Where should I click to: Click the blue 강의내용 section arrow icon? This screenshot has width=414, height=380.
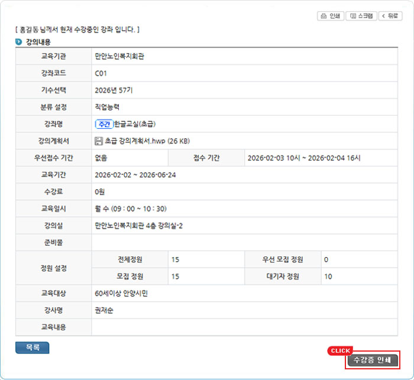pyautogui.click(x=19, y=42)
